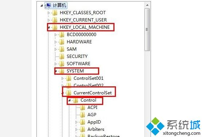Expand the AppID key arrow
This screenshot has width=202, height=137.
pos(76,122)
